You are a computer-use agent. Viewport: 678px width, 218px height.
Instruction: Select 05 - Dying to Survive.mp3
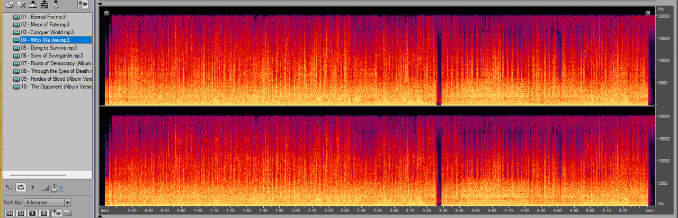point(48,48)
